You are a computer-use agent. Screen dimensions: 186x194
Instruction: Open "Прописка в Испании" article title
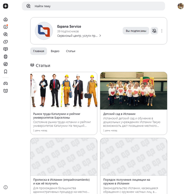point(61,182)
